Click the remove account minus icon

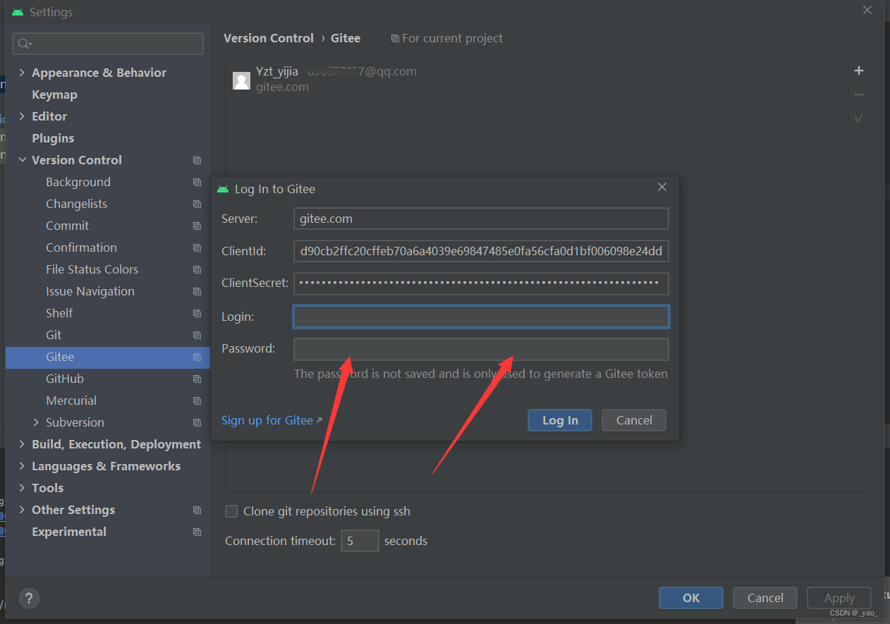858,94
